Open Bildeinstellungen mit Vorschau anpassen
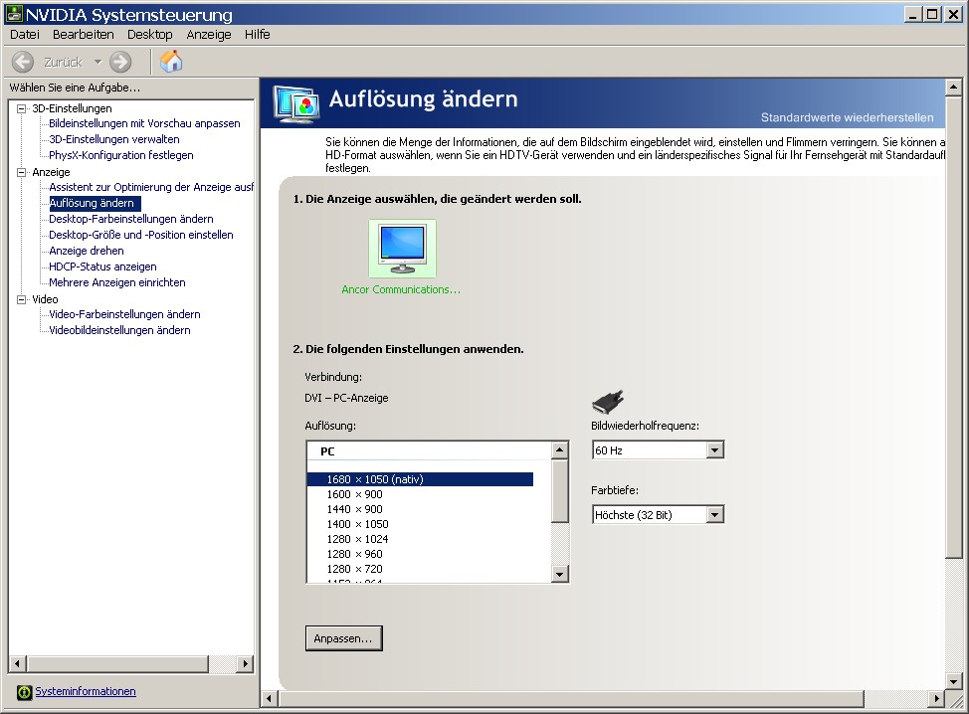 tap(144, 123)
